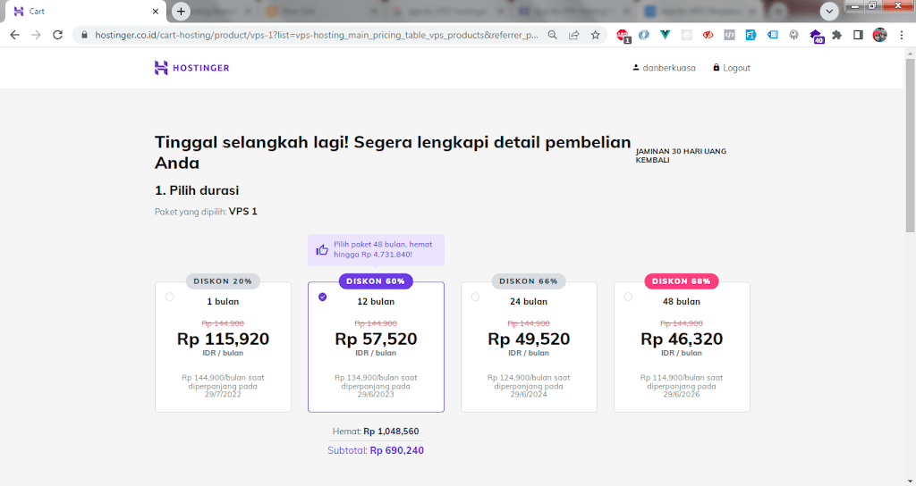
Task: Open the red ABP extension icon
Action: tap(623, 36)
